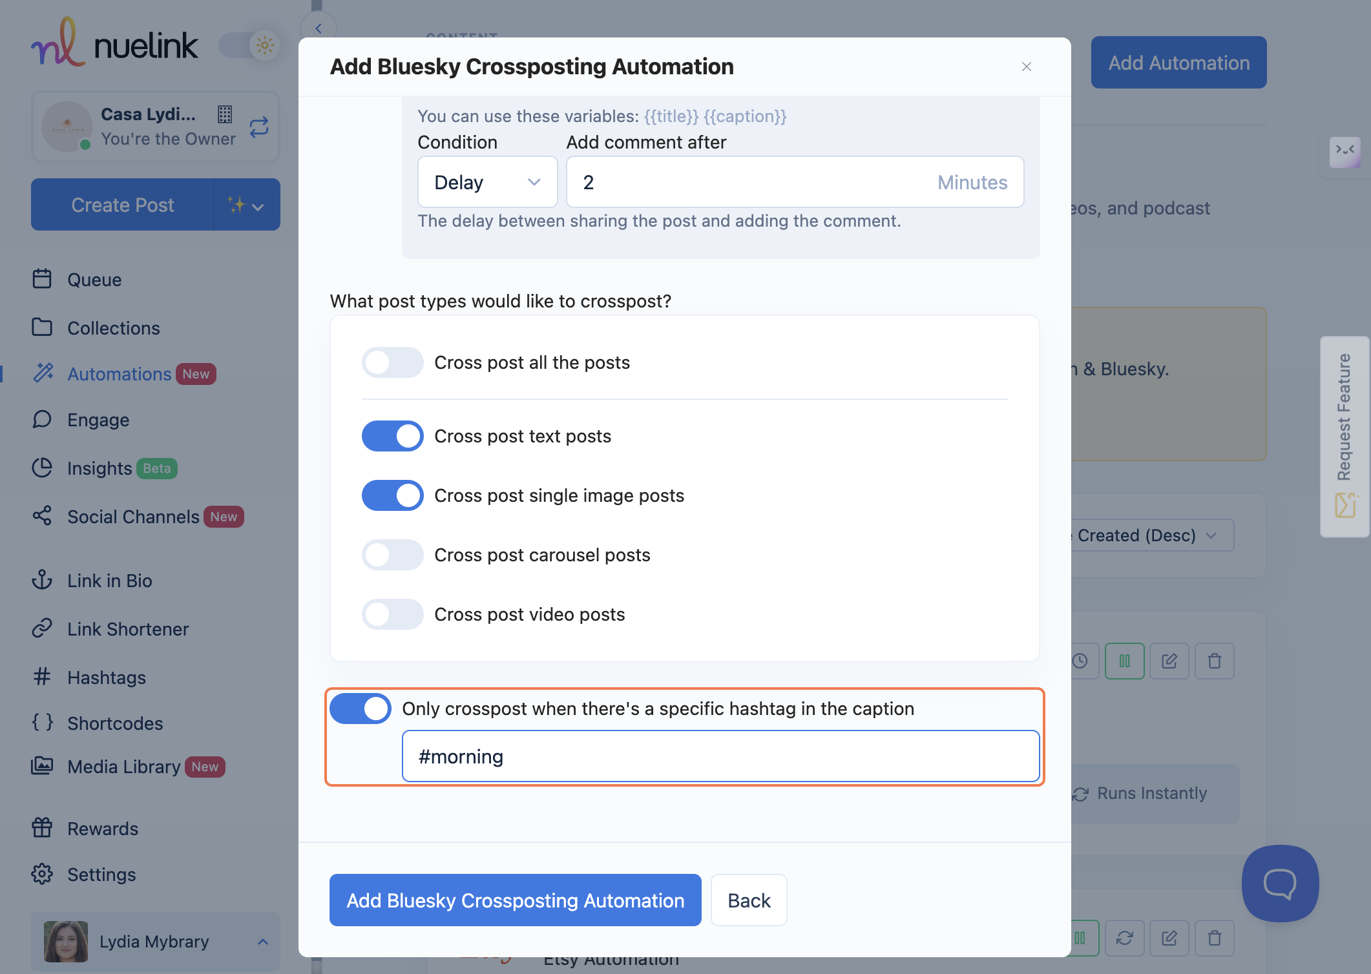Click the Rewards gift icon
Image resolution: width=1371 pixels, height=974 pixels.
pyautogui.click(x=42, y=827)
